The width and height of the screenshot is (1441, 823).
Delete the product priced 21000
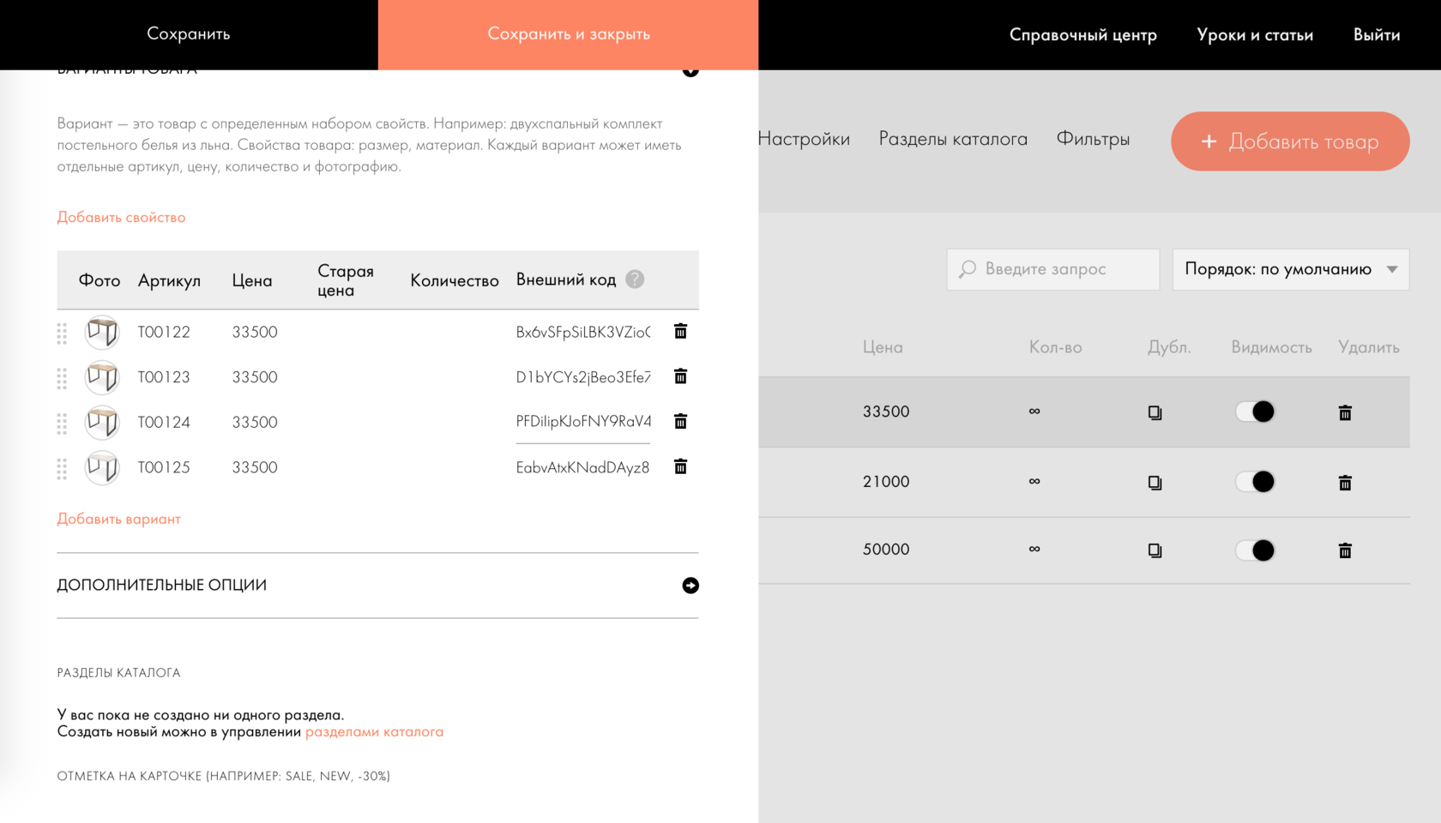click(1345, 483)
